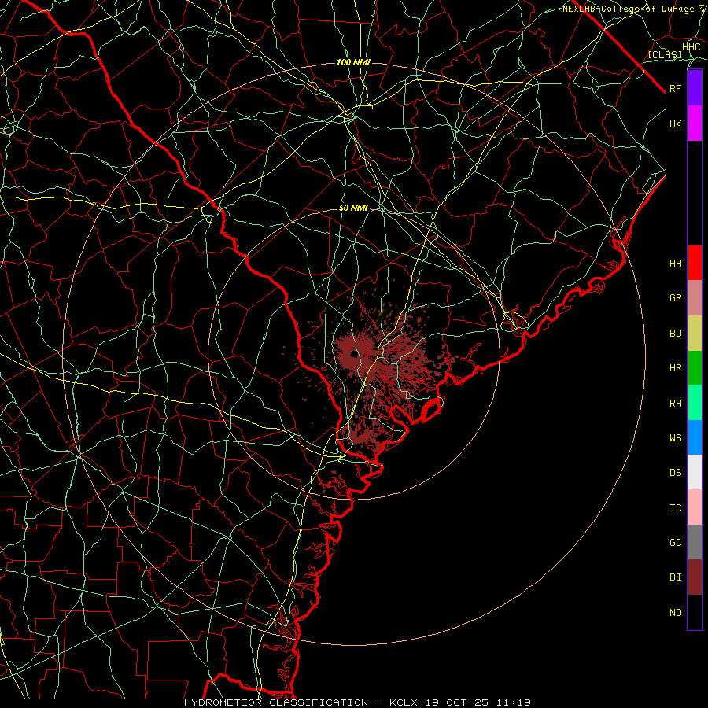Click the BI legend label

point(675,577)
